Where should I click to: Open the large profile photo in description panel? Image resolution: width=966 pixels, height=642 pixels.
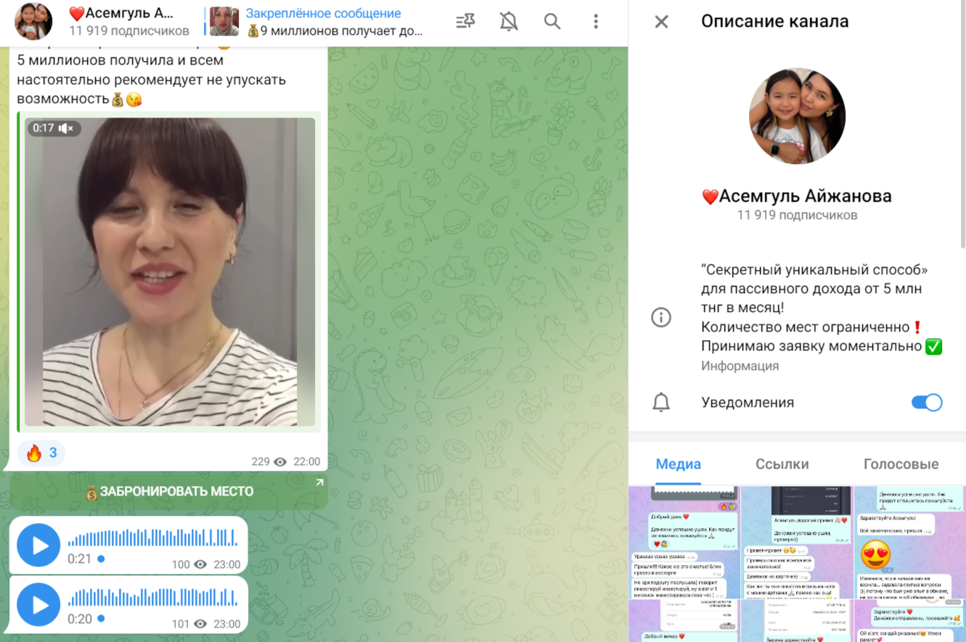pyautogui.click(x=797, y=116)
